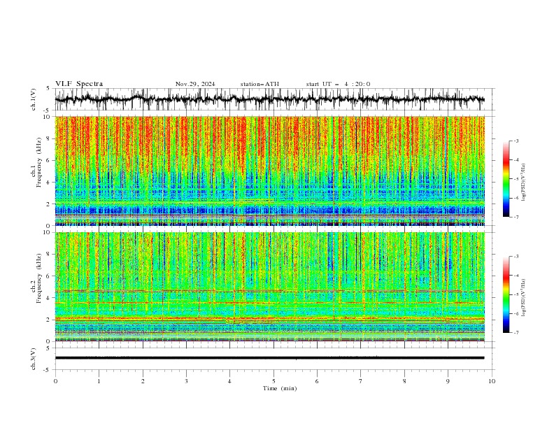
Task: Click the date 'Nov.29, 2024'
Action: pos(195,84)
